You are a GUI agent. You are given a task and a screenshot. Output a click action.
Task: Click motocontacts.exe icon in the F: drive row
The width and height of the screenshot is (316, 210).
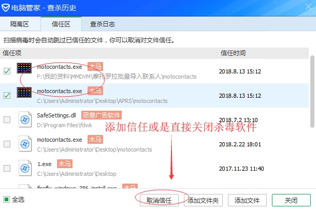(24, 68)
